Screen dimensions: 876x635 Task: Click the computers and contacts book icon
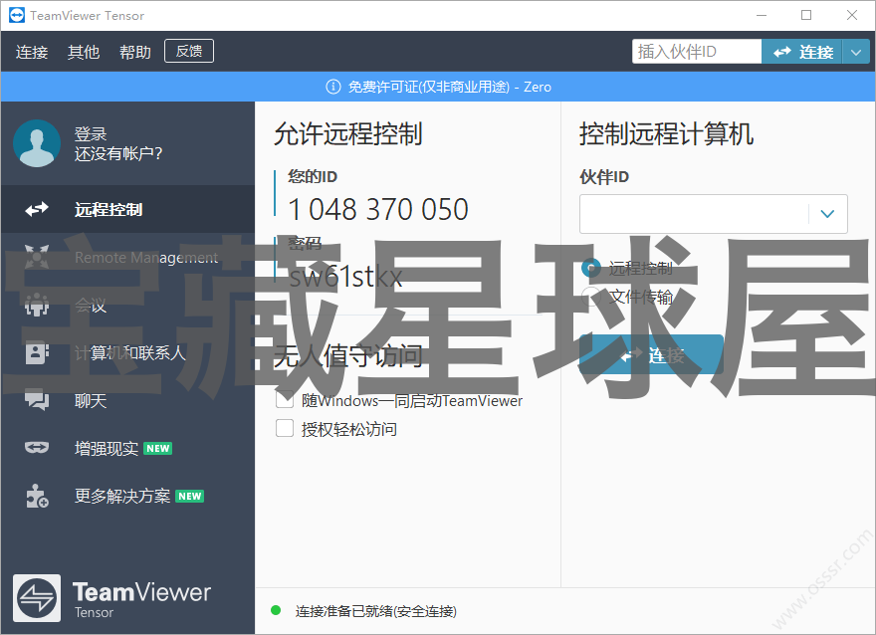(37, 352)
